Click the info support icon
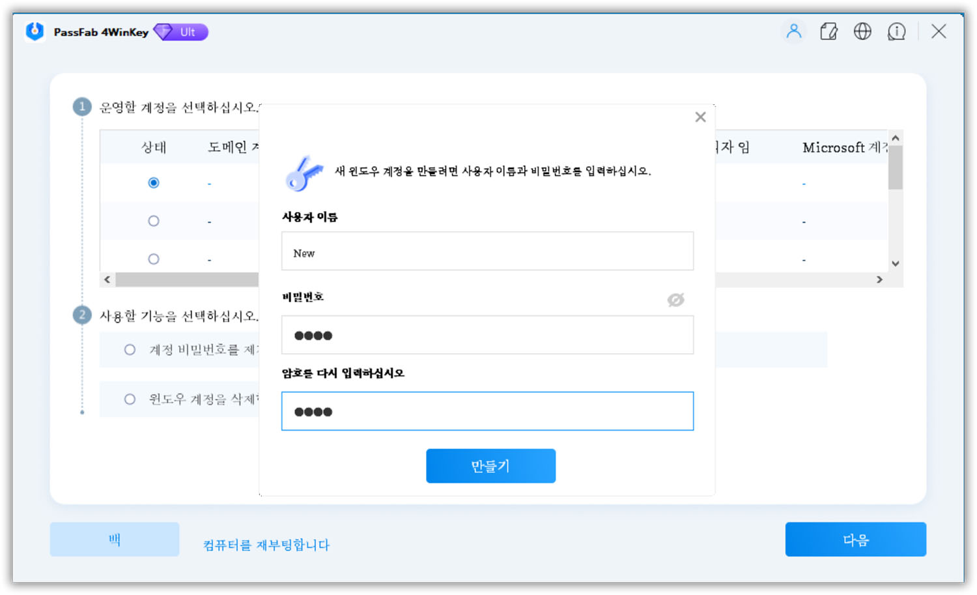977x595 pixels. pyautogui.click(x=897, y=31)
